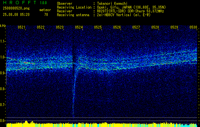The height and width of the screenshot is (127, 200).
Task: Click the date stamp 25.08.08 05:20
Action: click(16, 15)
